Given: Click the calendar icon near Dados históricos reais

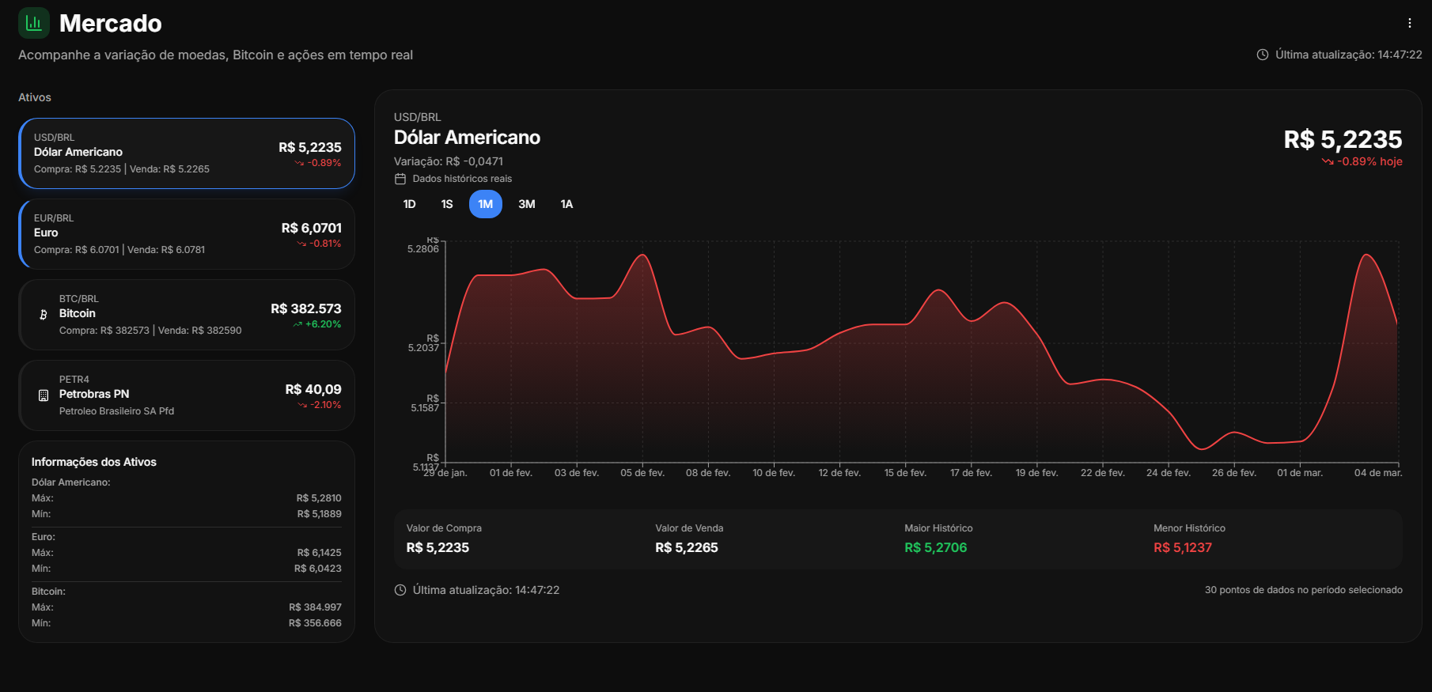Looking at the screenshot, I should (400, 179).
